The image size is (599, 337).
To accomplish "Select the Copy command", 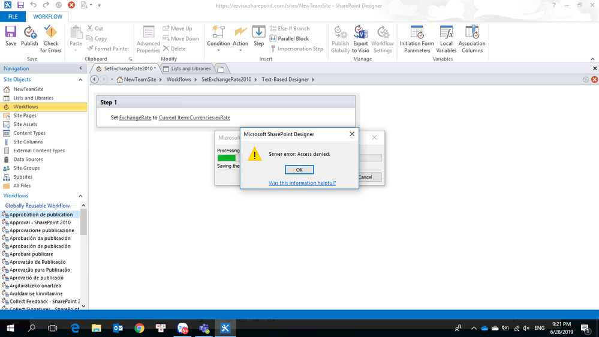I will [97, 38].
